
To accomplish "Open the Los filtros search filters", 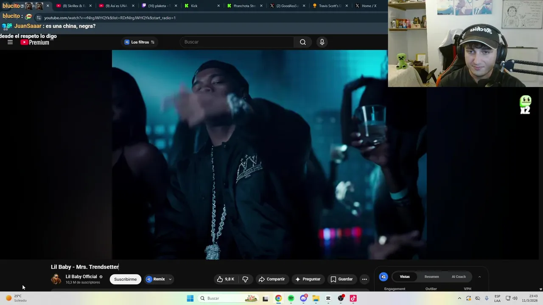I will (140, 42).
